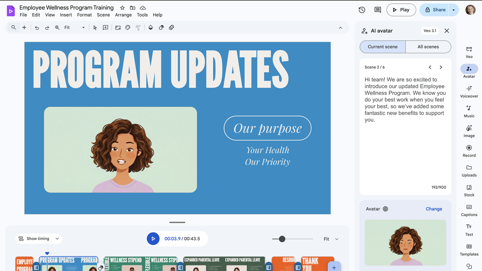Open the Voiceover sidebar tool
This screenshot has height=271, width=482.
pos(469,91)
